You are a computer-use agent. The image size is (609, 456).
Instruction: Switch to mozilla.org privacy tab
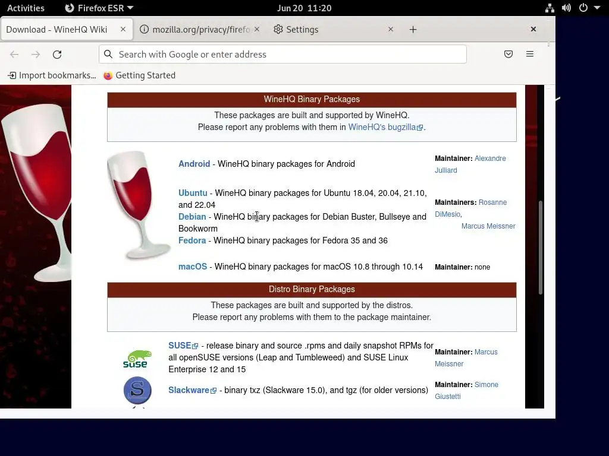[201, 30]
